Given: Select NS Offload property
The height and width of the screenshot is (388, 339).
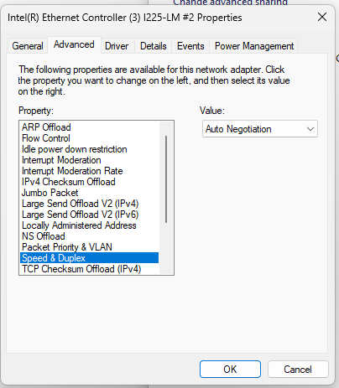Looking at the screenshot, I should click(90, 236).
